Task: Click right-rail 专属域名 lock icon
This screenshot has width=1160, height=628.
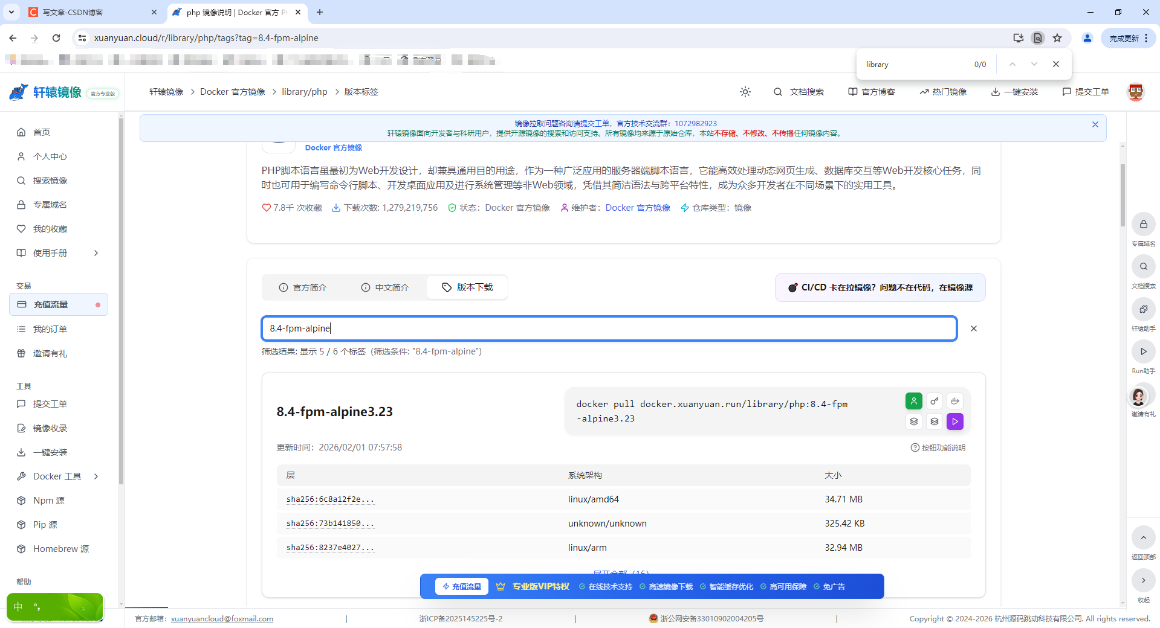Action: [1144, 224]
